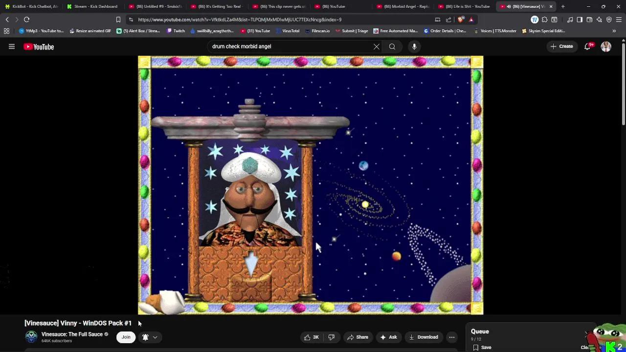The image size is (626, 352).
Task: Save the queue as playlist
Action: click(482, 348)
